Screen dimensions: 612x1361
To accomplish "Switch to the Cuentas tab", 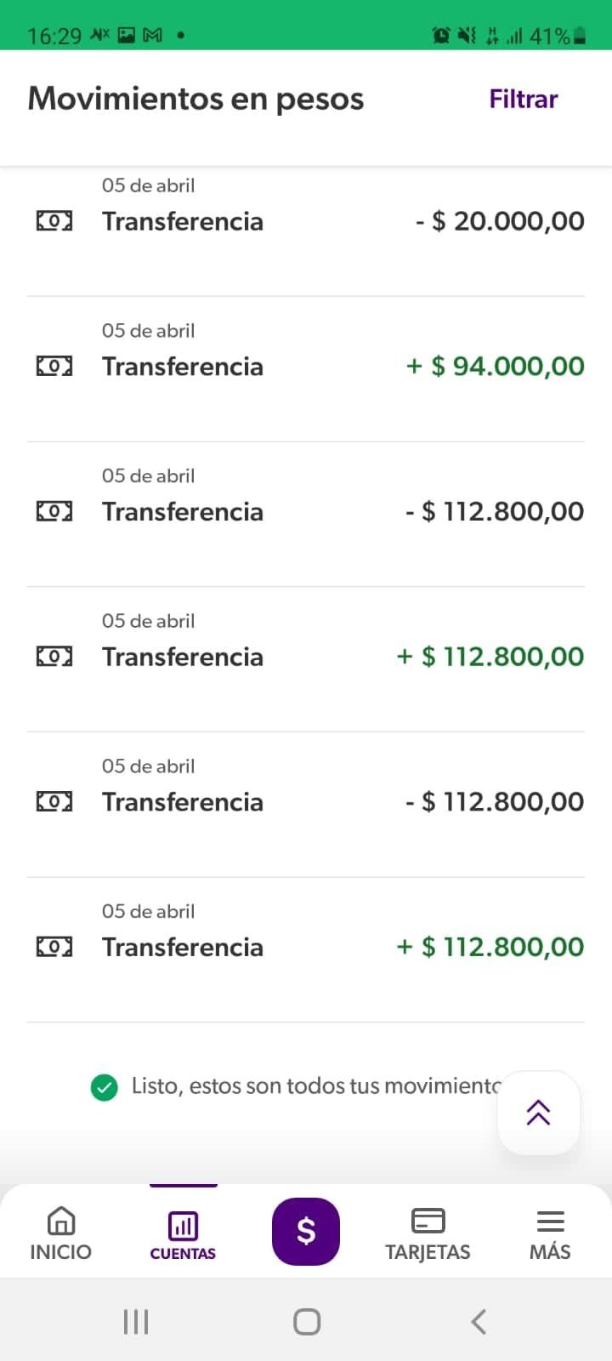I will [x=183, y=1233].
